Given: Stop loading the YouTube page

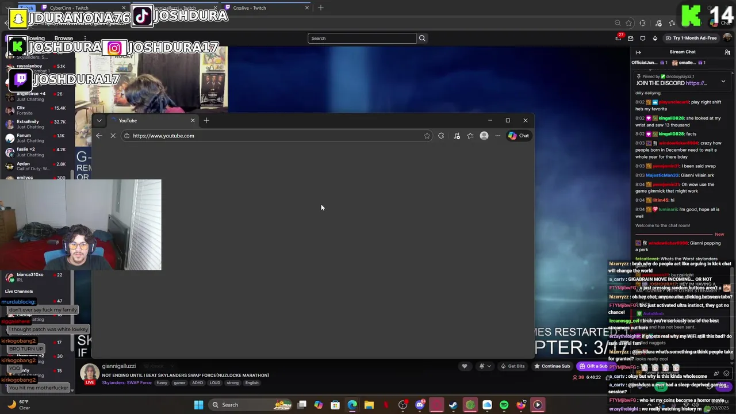Looking at the screenshot, I should click(113, 136).
